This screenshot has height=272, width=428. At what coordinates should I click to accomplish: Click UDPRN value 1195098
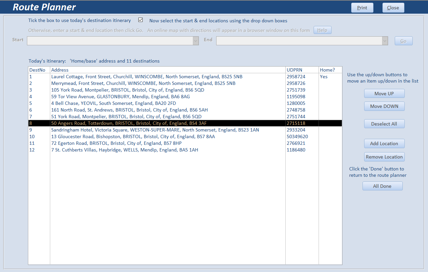coord(296,97)
